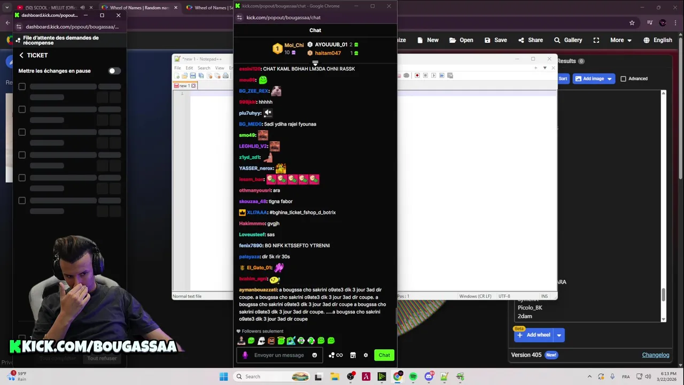Click run macro multiple times icon in Notepad++
Image resolution: width=684 pixels, height=385 pixels.
441,75
